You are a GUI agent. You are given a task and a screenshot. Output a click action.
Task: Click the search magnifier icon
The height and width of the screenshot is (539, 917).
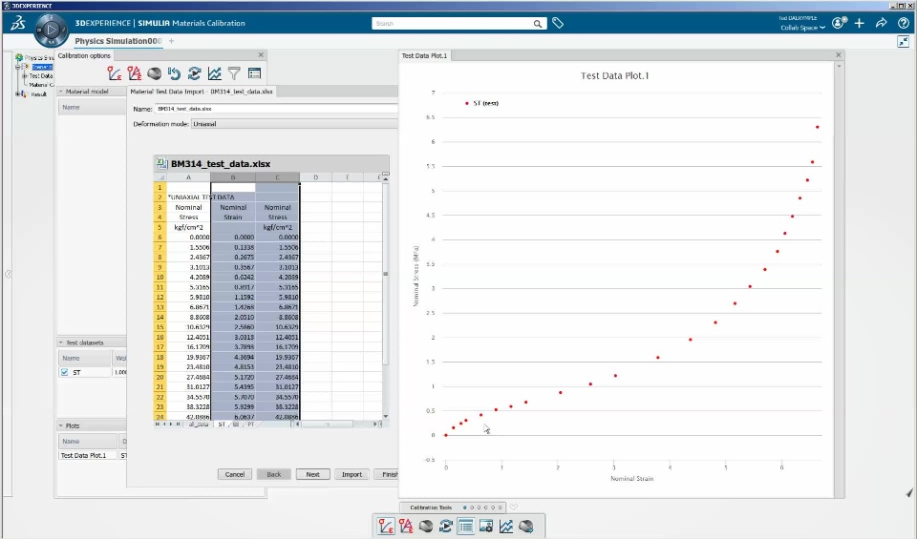coord(537,24)
